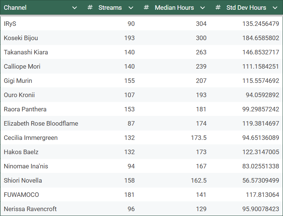
Task: Click the streams value 96 for Nerissa Ravencroft
Action: point(131,209)
